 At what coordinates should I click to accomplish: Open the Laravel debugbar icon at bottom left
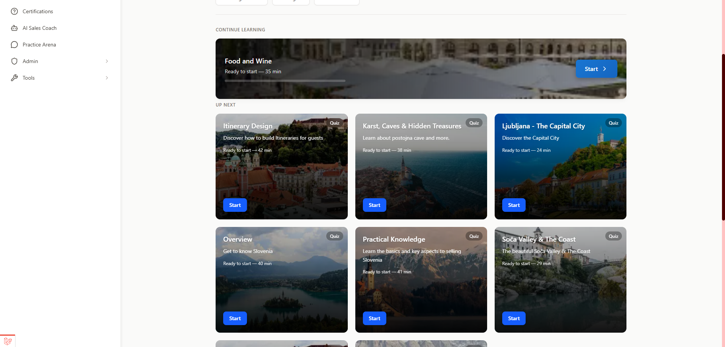7,341
